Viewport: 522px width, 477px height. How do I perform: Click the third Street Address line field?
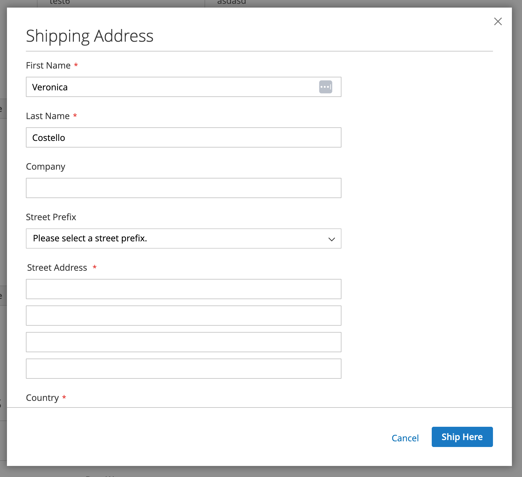[x=183, y=342]
